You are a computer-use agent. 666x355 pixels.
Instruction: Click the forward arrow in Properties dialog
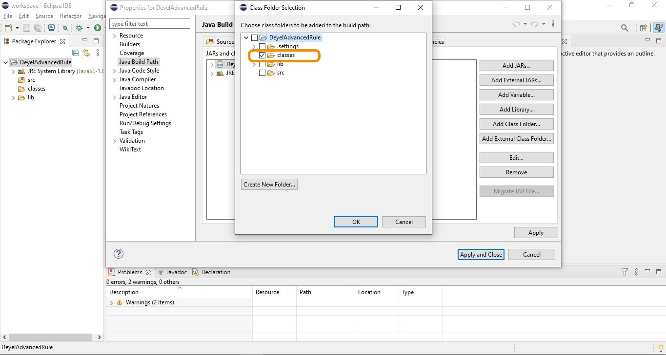pyautogui.click(x=535, y=24)
